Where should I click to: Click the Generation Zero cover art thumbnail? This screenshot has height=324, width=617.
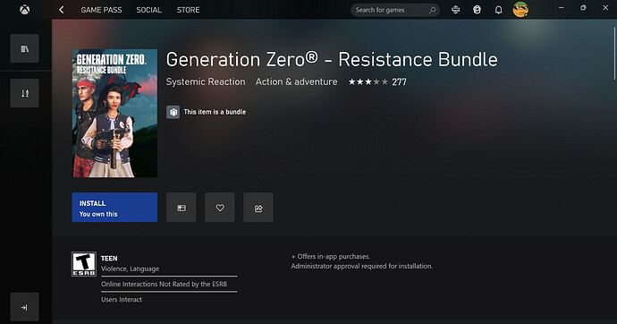point(114,113)
